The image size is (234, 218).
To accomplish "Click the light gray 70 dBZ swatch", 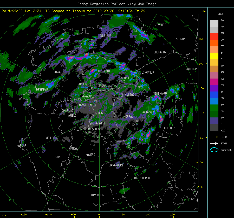I will click(x=214, y=24).
